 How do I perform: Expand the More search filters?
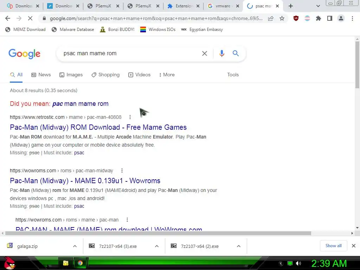coord(167,75)
